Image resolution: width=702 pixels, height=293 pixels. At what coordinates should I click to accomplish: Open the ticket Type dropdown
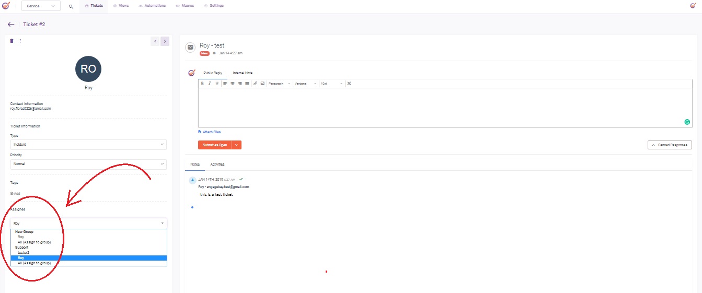coord(88,145)
